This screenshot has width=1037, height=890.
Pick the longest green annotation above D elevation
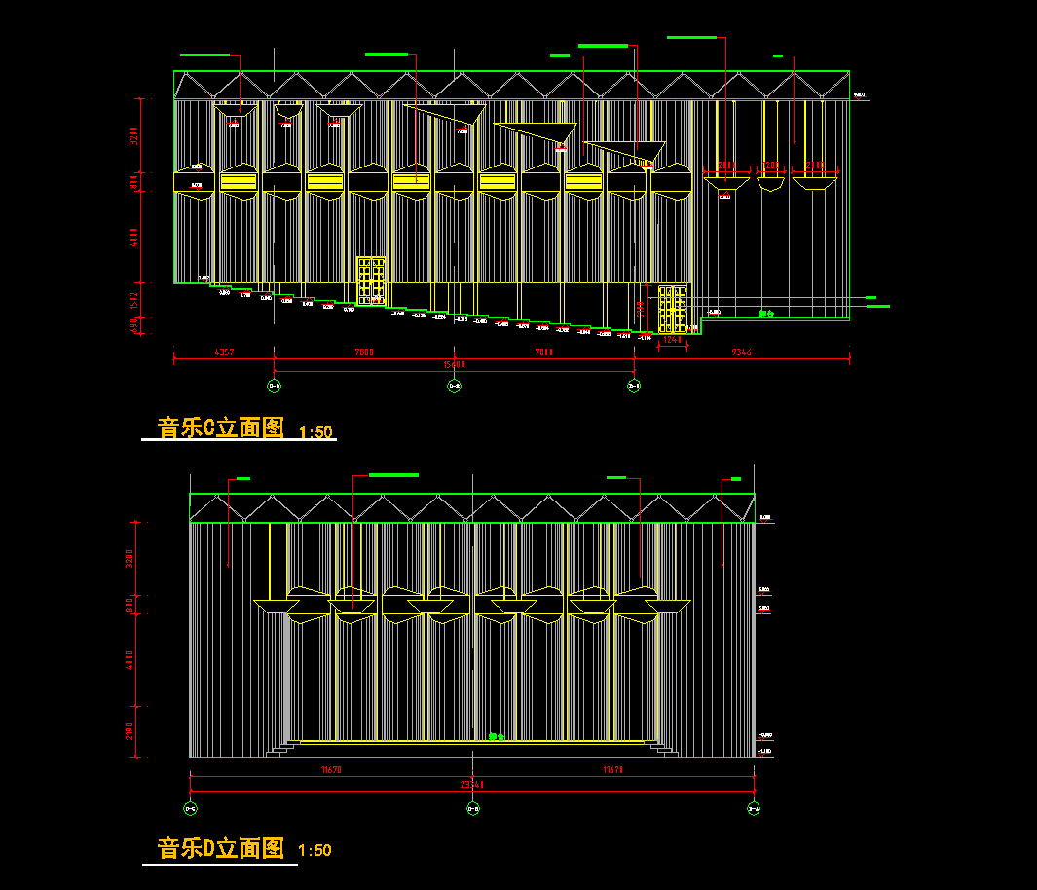coord(393,475)
